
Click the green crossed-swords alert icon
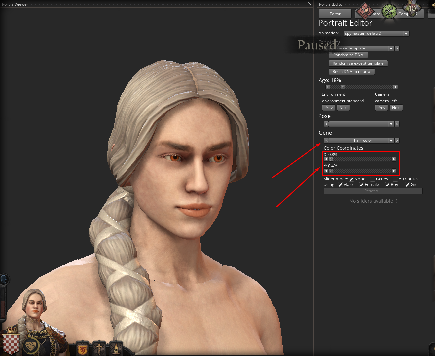click(390, 11)
